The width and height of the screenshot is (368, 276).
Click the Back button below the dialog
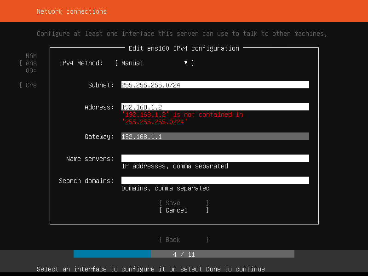click(x=184, y=240)
